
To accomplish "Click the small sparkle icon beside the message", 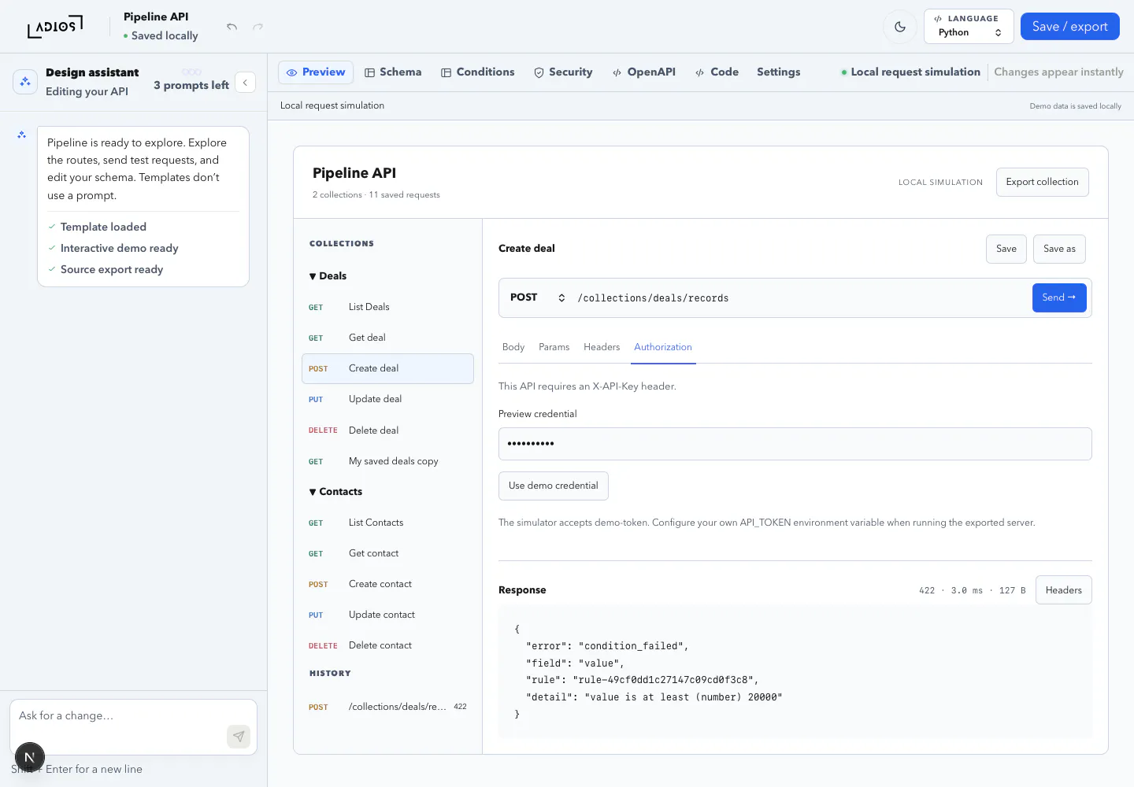I will click(x=22, y=135).
